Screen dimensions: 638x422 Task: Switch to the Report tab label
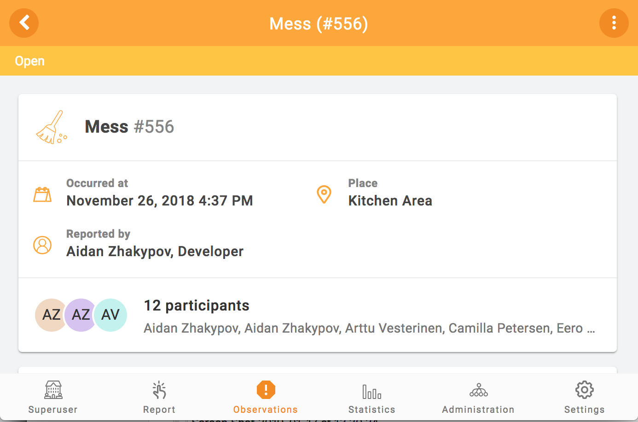click(159, 410)
